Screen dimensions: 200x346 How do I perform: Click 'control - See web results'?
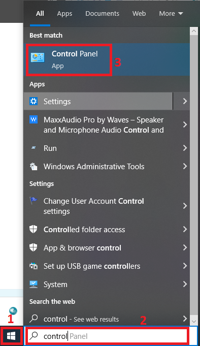pos(81,319)
